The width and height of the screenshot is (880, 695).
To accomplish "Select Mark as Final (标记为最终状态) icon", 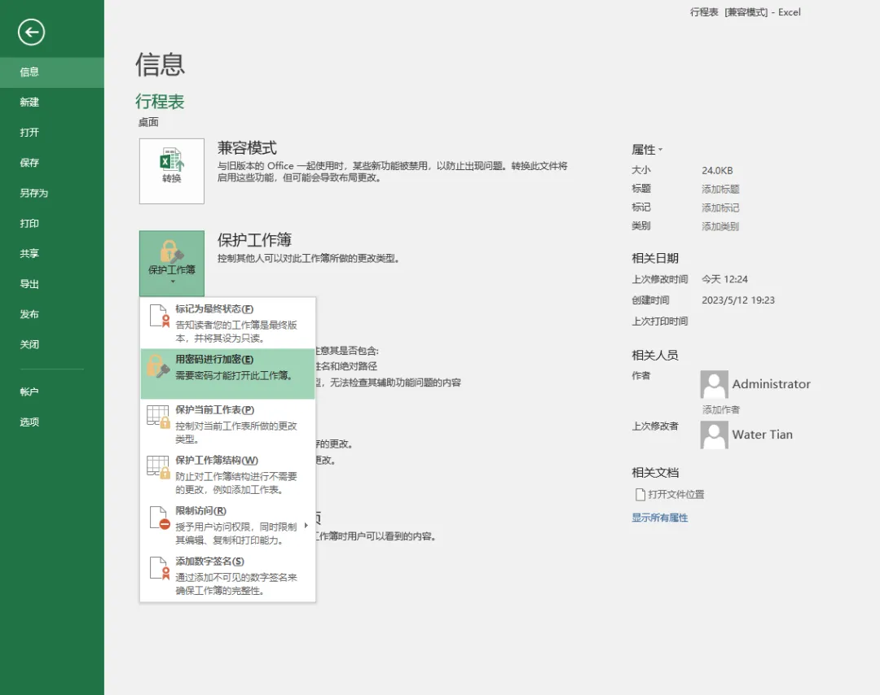I will [x=159, y=316].
